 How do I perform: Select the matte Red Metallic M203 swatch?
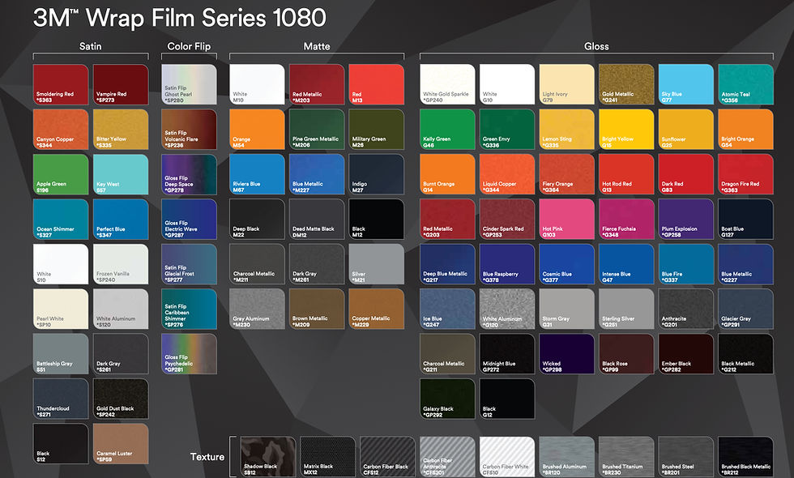pyautogui.click(x=317, y=84)
